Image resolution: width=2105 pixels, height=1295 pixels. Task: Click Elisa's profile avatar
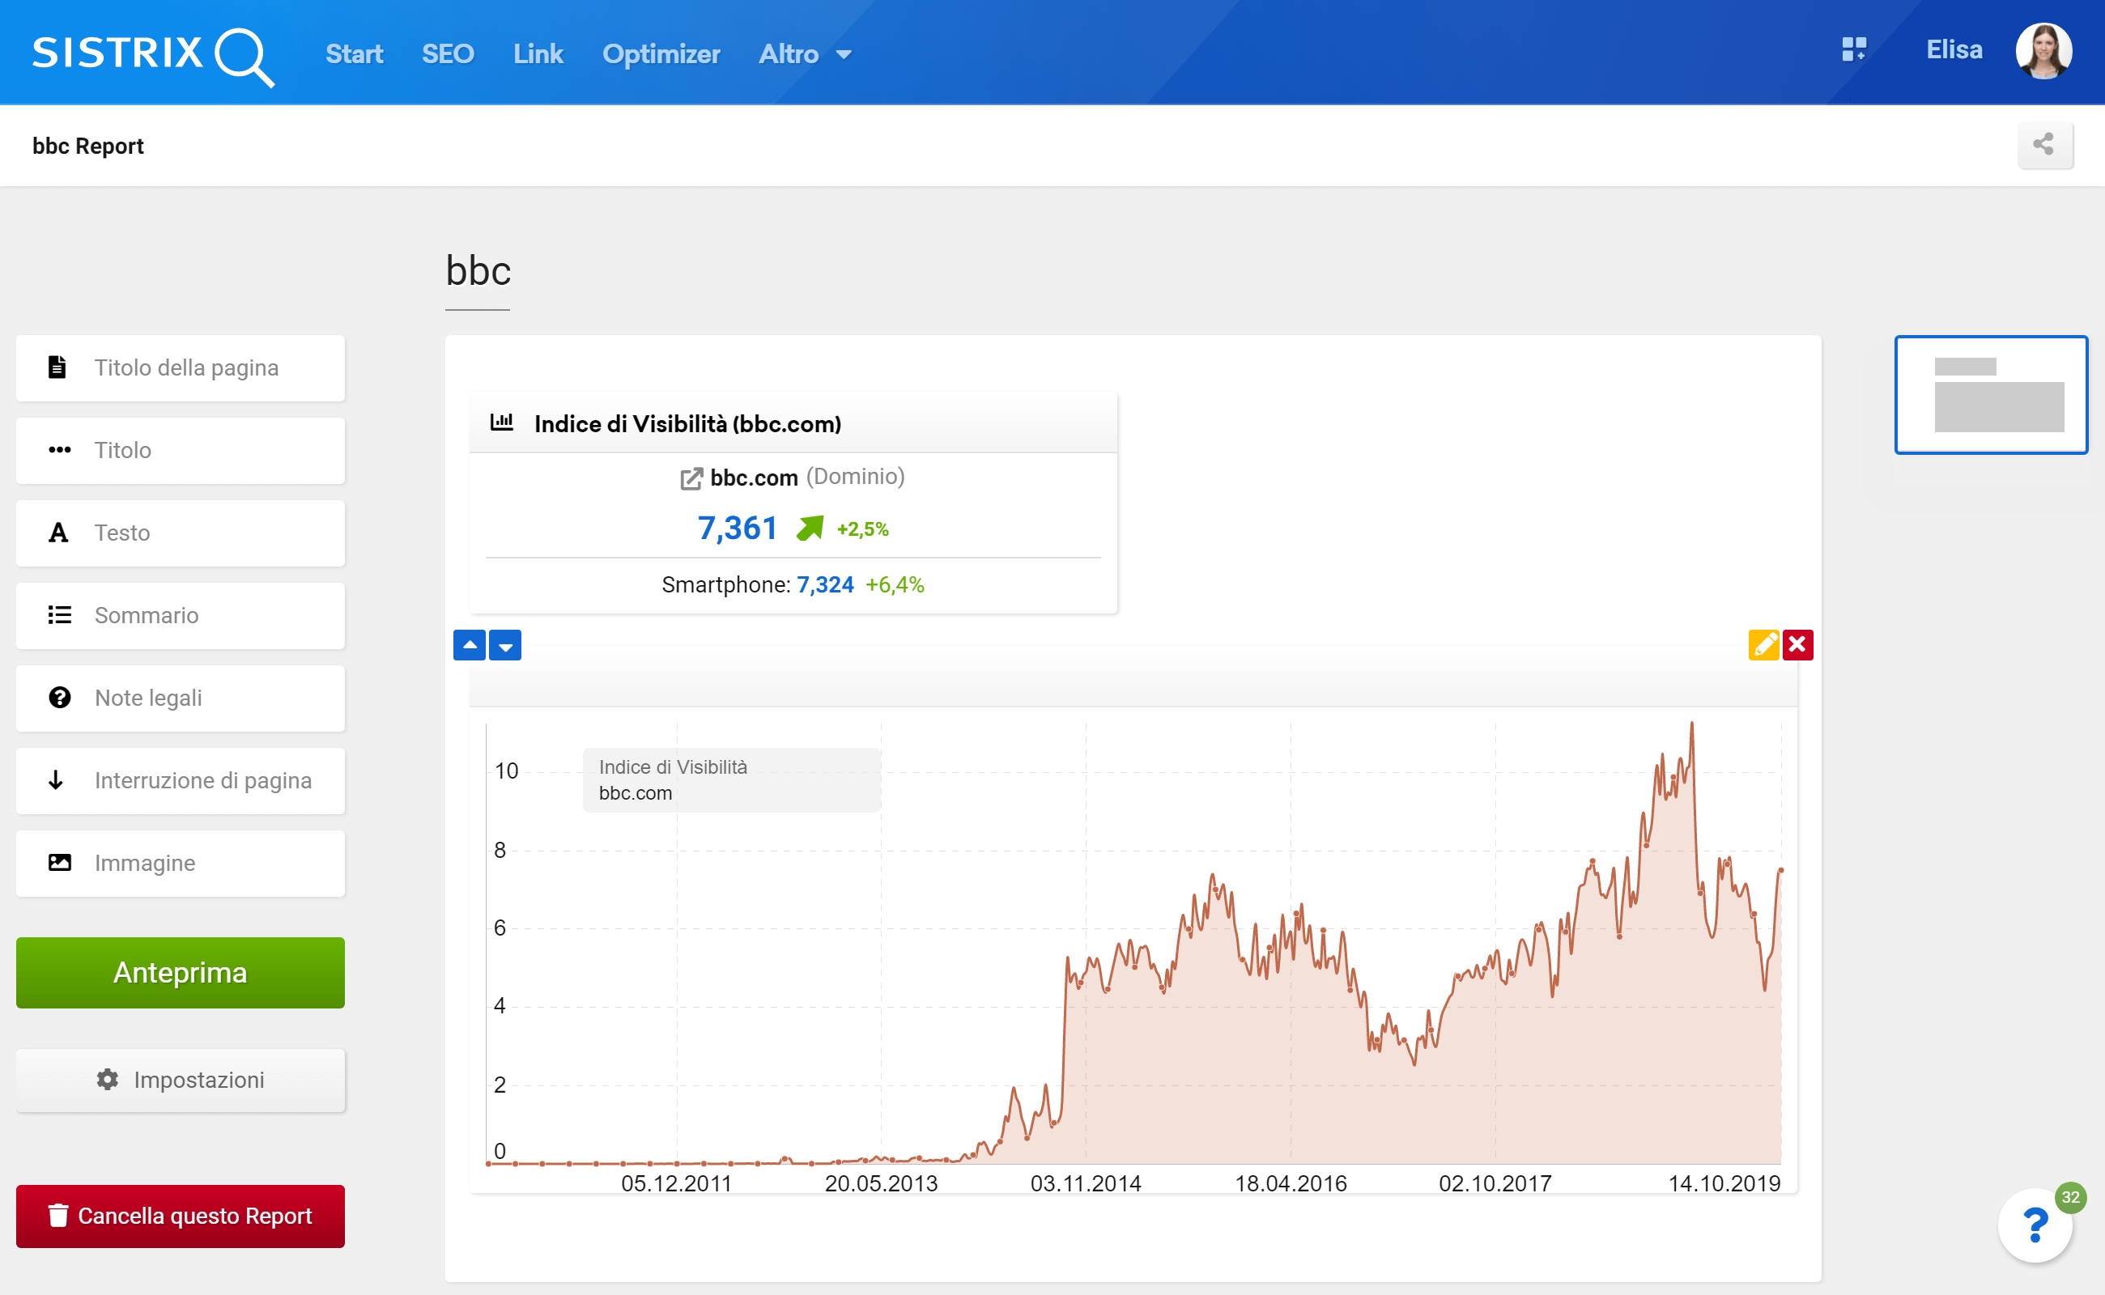click(x=2043, y=51)
